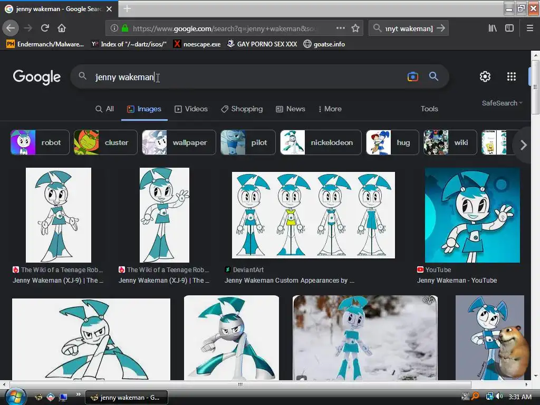Search by image with the camera icon
This screenshot has width=540, height=405.
pos(412,76)
